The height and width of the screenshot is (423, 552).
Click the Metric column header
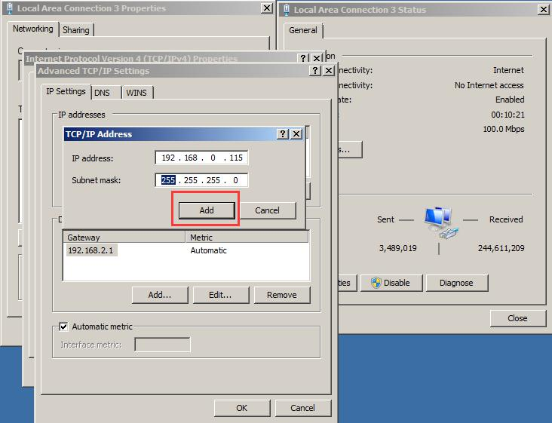[x=247, y=237]
